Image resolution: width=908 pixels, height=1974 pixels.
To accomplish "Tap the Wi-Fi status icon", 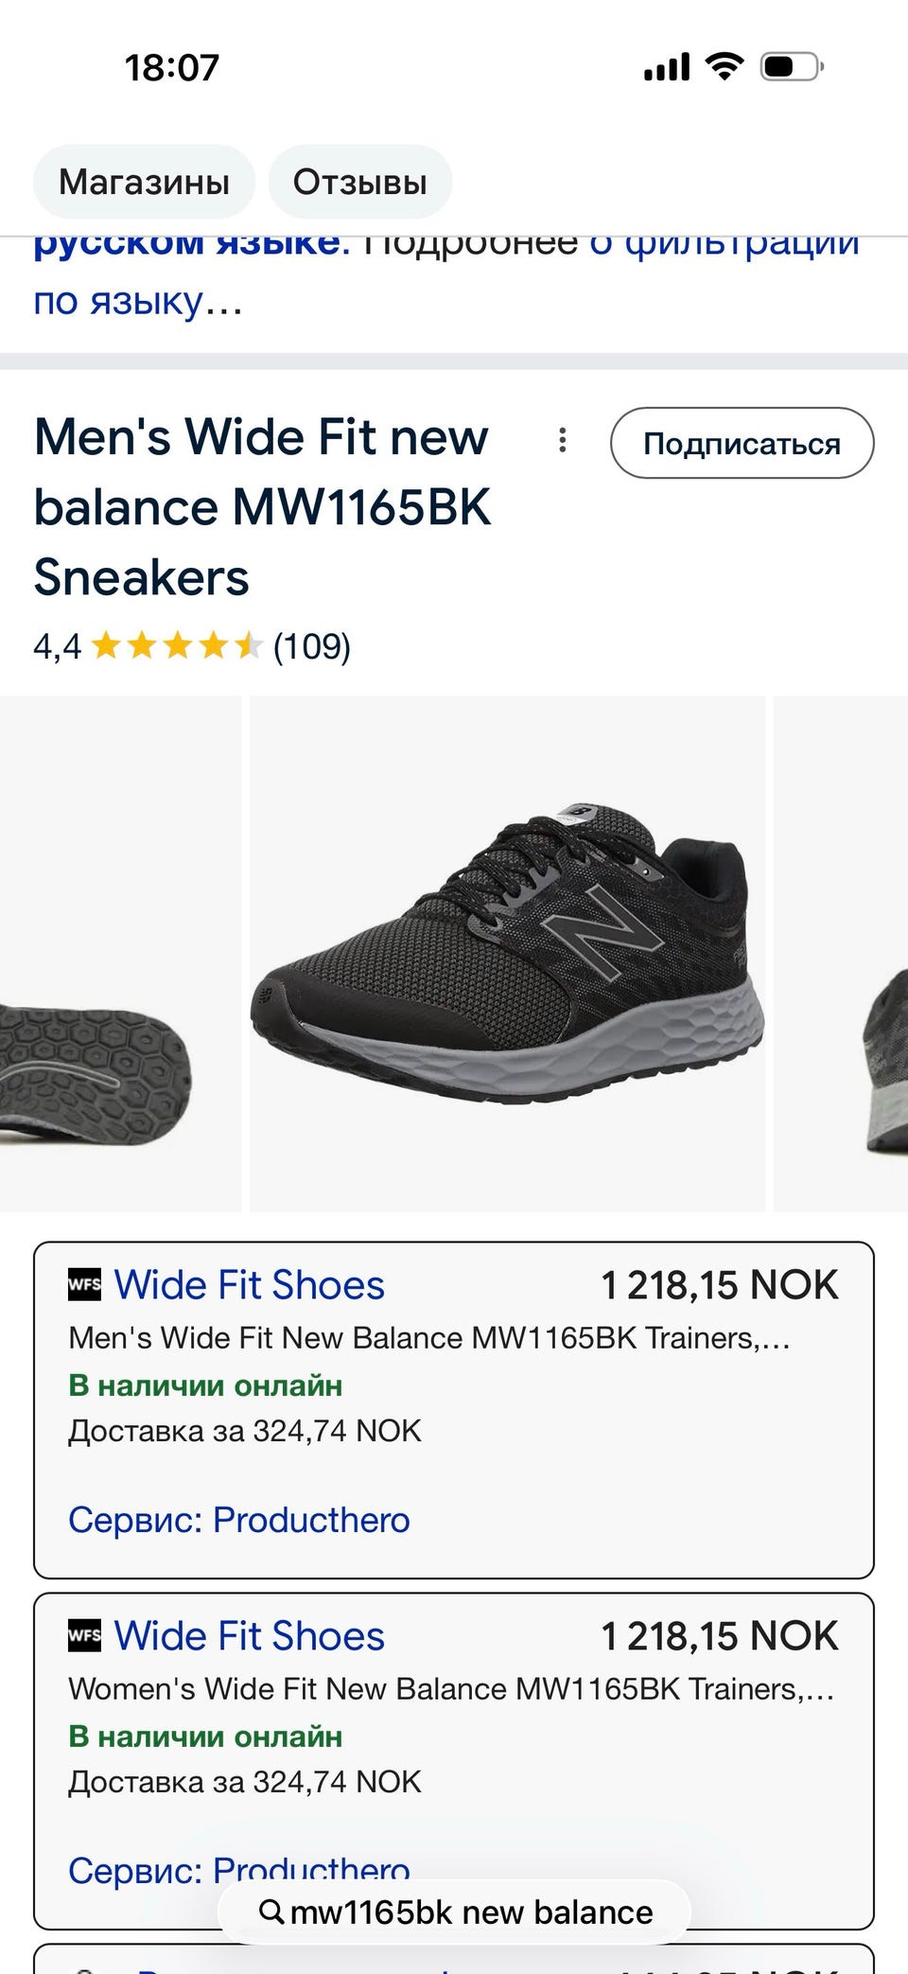I will [725, 67].
